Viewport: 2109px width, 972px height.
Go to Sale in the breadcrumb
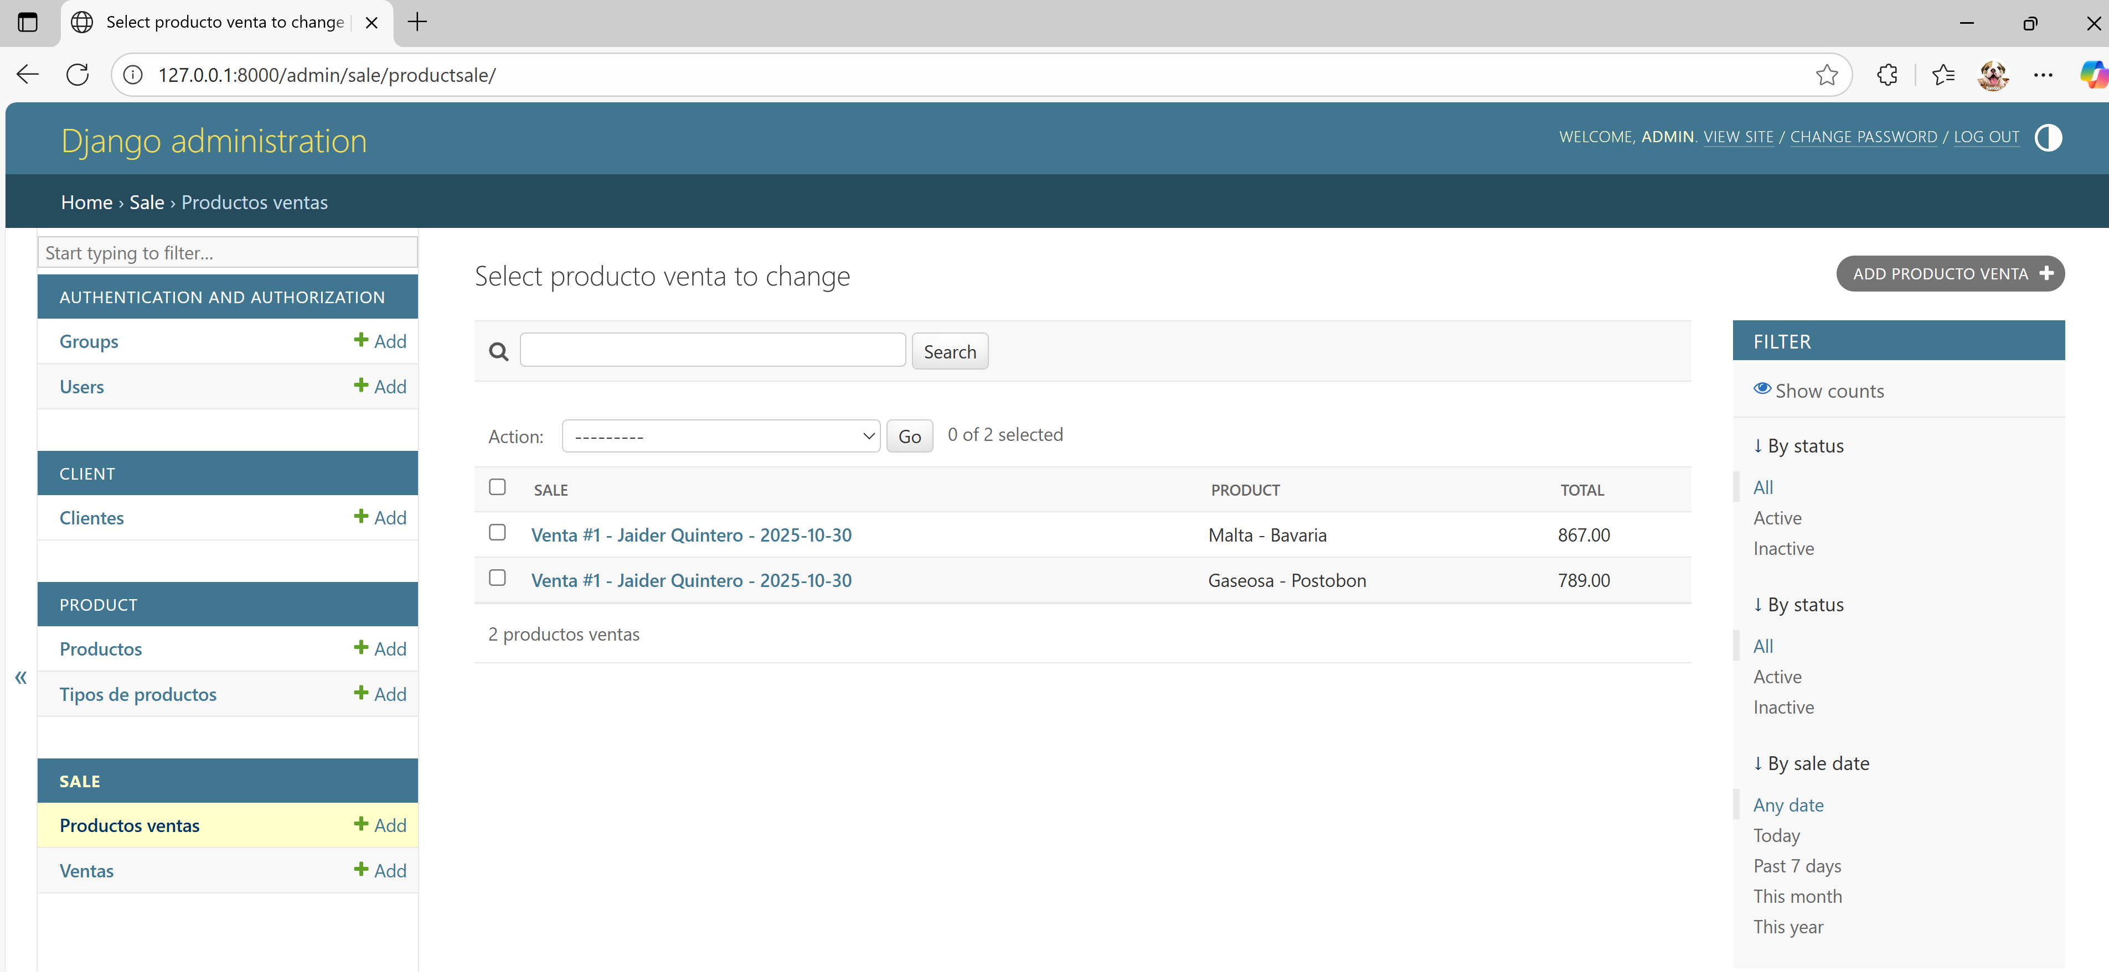point(147,202)
